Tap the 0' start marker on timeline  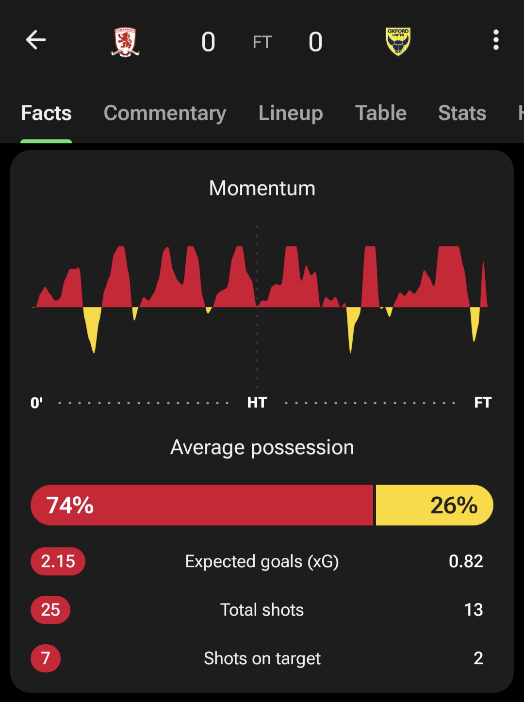coord(36,403)
